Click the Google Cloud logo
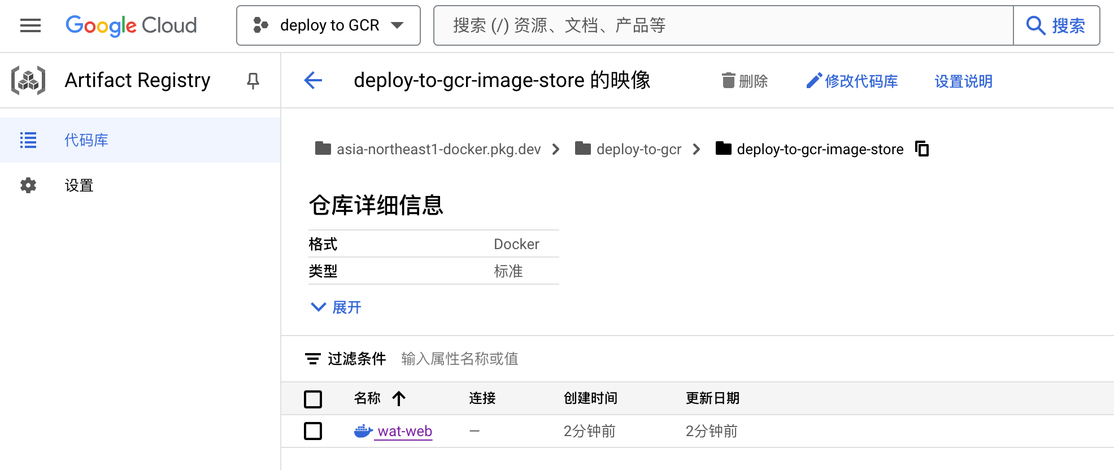 [x=131, y=25]
